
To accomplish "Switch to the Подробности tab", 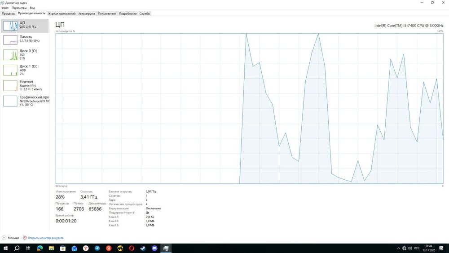I will click(x=128, y=13).
